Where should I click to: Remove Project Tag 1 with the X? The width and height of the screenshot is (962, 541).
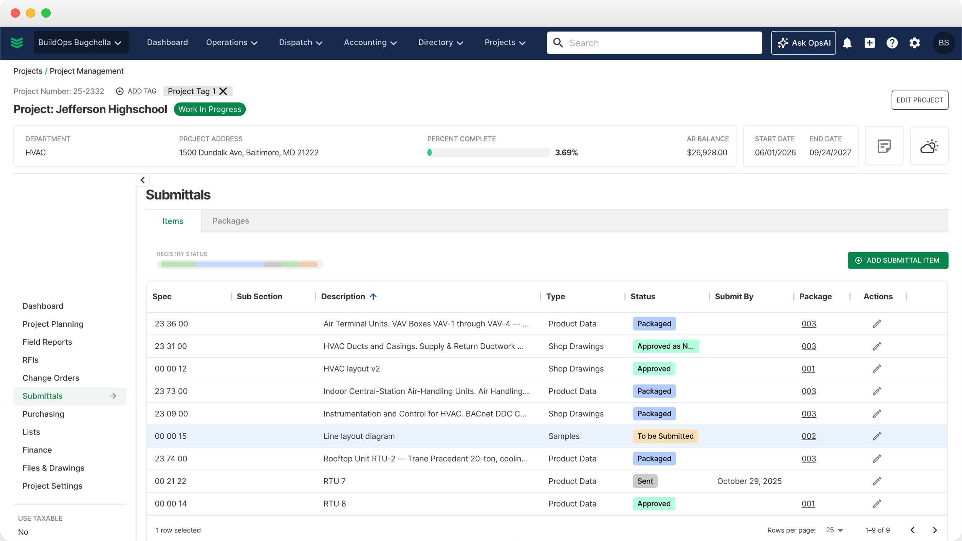223,91
